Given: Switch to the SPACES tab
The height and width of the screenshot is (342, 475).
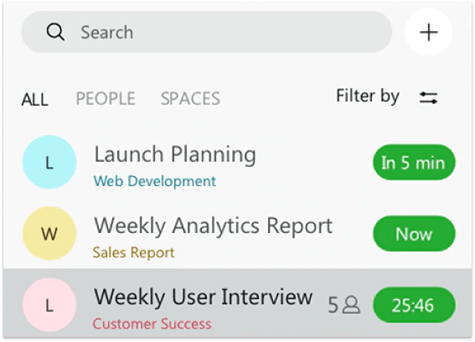Looking at the screenshot, I should pos(190,99).
